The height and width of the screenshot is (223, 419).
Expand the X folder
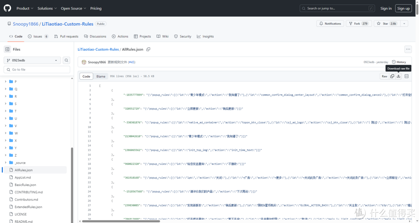(5, 141)
